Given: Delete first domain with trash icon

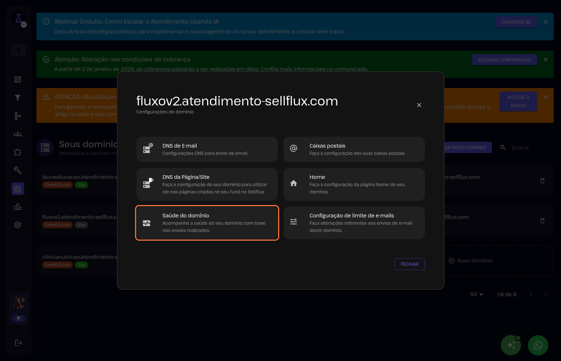Looking at the screenshot, I should tap(542, 181).
